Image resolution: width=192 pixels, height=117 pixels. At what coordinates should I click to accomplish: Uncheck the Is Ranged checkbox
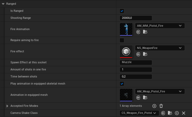(x=122, y=11)
